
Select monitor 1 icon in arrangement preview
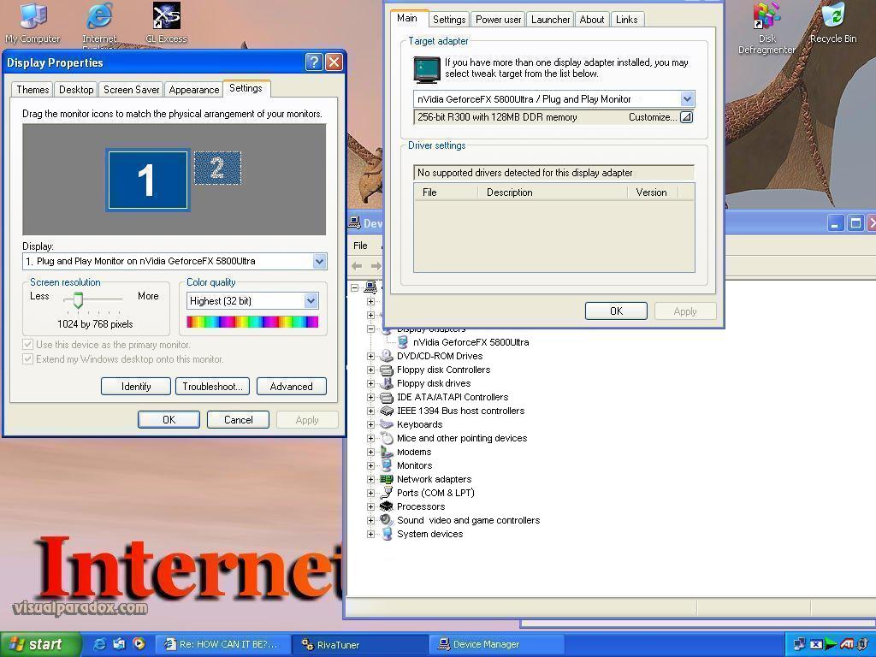148,180
